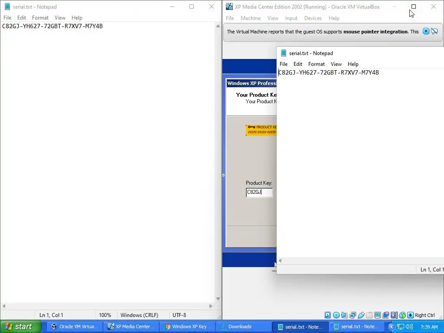Expand hidden system tray icons arrow

coord(392,327)
